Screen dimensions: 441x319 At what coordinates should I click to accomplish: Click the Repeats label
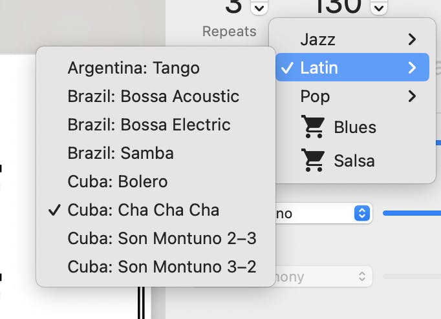229,31
